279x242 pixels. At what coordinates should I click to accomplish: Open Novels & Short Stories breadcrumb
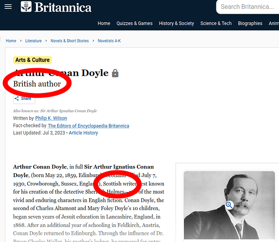click(69, 41)
